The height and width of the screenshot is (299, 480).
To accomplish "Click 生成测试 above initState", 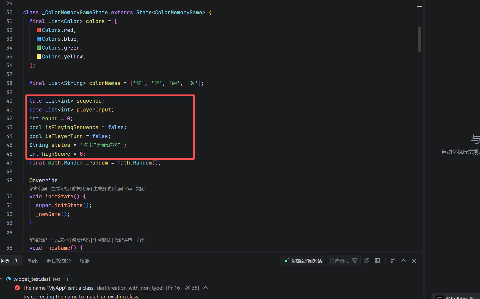I will 102,189.
